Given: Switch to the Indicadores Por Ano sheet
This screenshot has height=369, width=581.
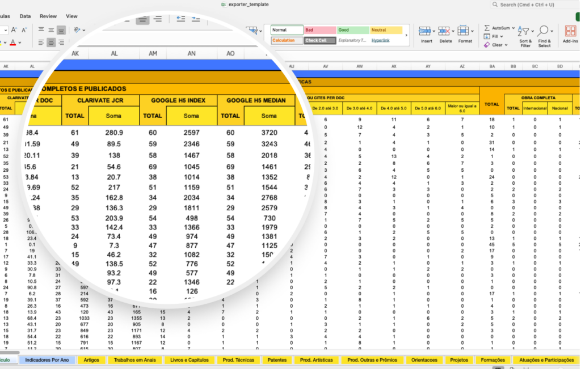Looking at the screenshot, I should coord(47,360).
